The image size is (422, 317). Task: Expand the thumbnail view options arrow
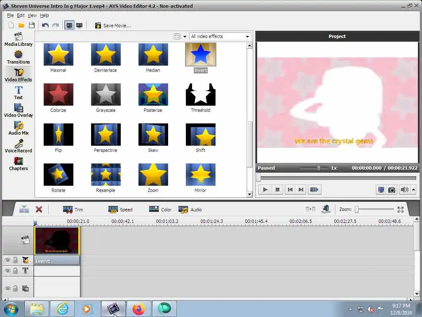[185, 37]
